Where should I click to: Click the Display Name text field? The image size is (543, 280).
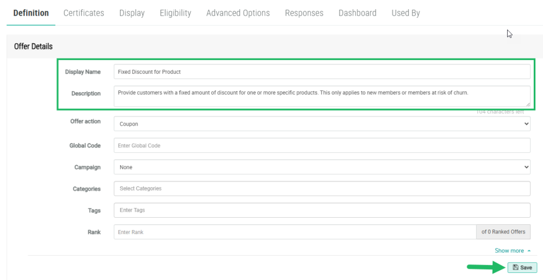321,71
